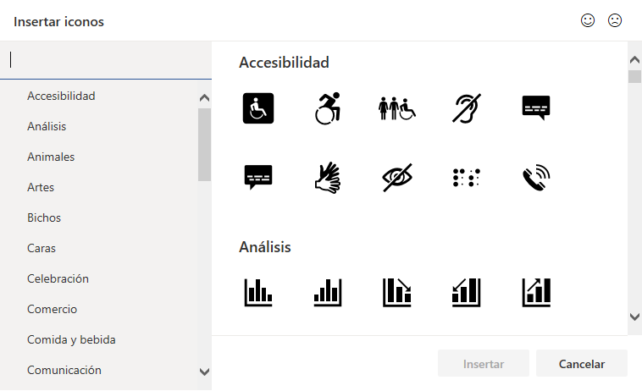The width and height of the screenshot is (642, 391).
Task: Switch to the Comida y bebida category
Action: pyautogui.click(x=71, y=339)
